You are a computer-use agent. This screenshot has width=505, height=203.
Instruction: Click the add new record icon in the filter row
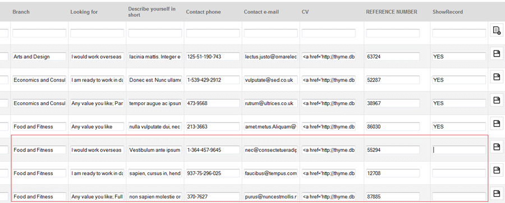[497, 31]
